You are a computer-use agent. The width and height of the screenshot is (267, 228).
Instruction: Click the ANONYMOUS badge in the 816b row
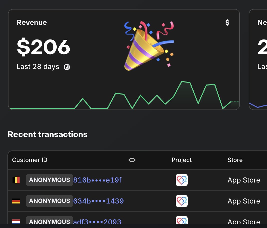click(49, 180)
